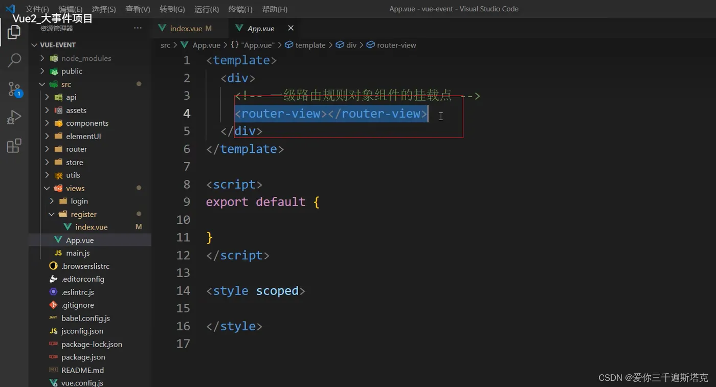This screenshot has height=387, width=716.
Task: Click the VS Code logo in the title bar
Action: coord(10,9)
